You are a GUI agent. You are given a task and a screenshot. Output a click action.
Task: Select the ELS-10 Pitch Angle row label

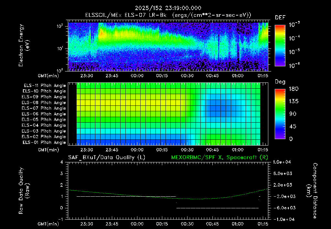44,91
